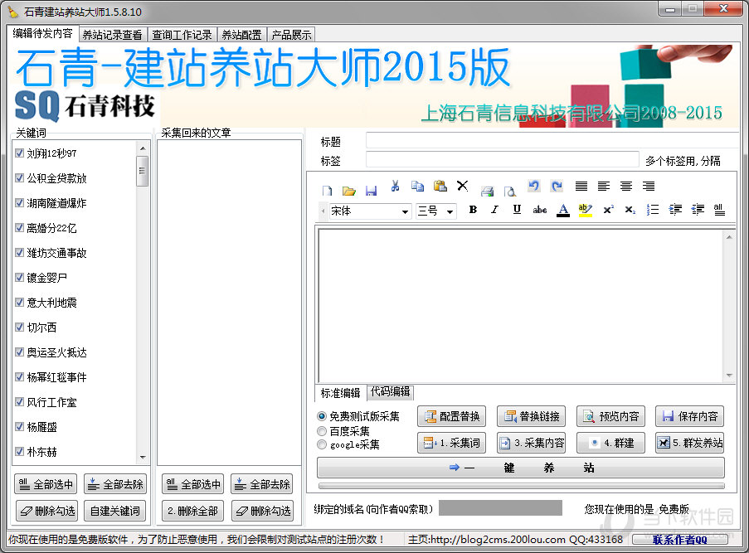Viewport: 749px width, 553px height.
Task: Uncheck keyword 切尔西
Action: click(20, 327)
